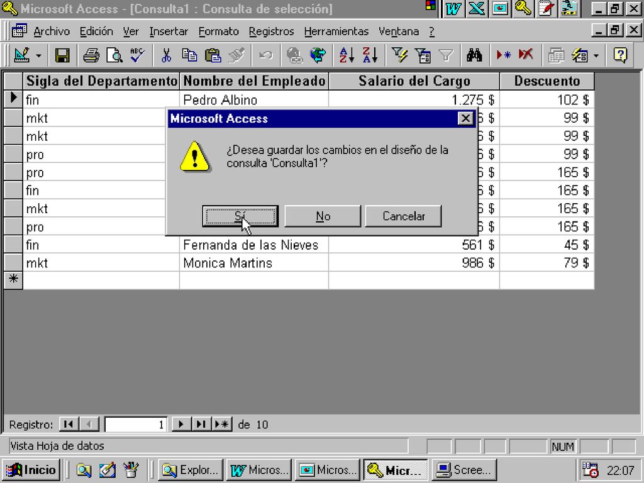
Task: Click the View design toolbar icon
Action: 21,55
